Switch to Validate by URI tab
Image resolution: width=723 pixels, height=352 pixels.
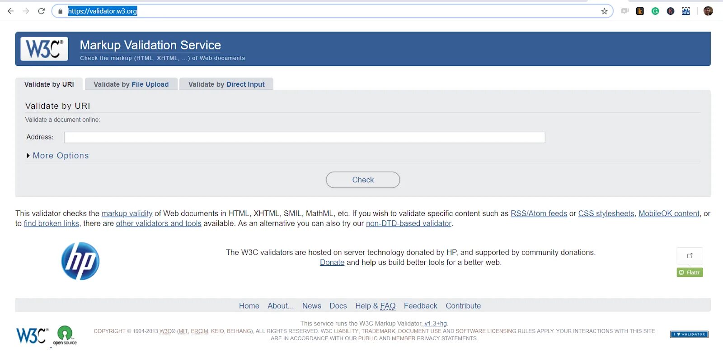[x=49, y=84]
